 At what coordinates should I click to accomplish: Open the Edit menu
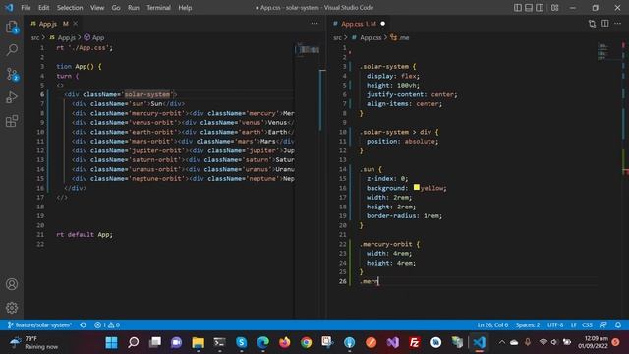point(43,8)
